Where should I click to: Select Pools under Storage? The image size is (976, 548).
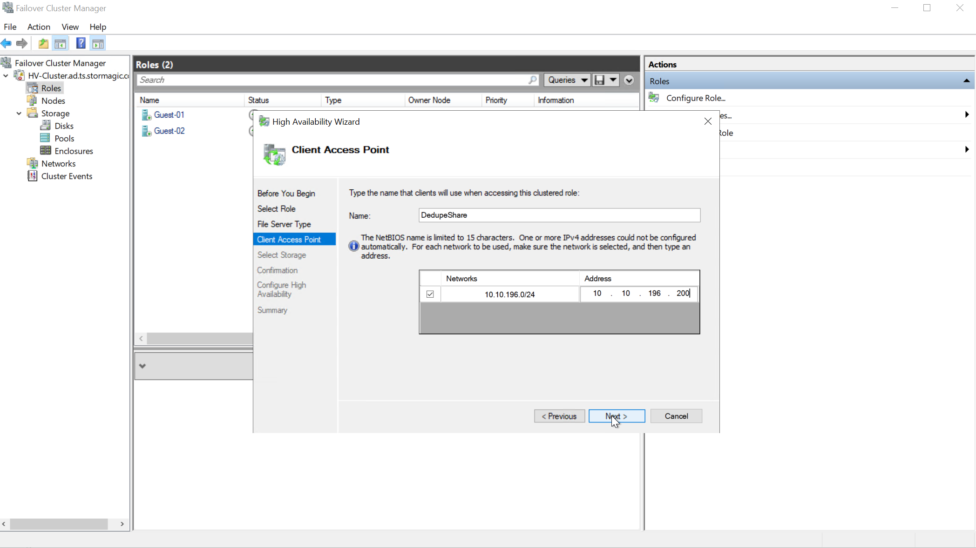click(x=64, y=138)
